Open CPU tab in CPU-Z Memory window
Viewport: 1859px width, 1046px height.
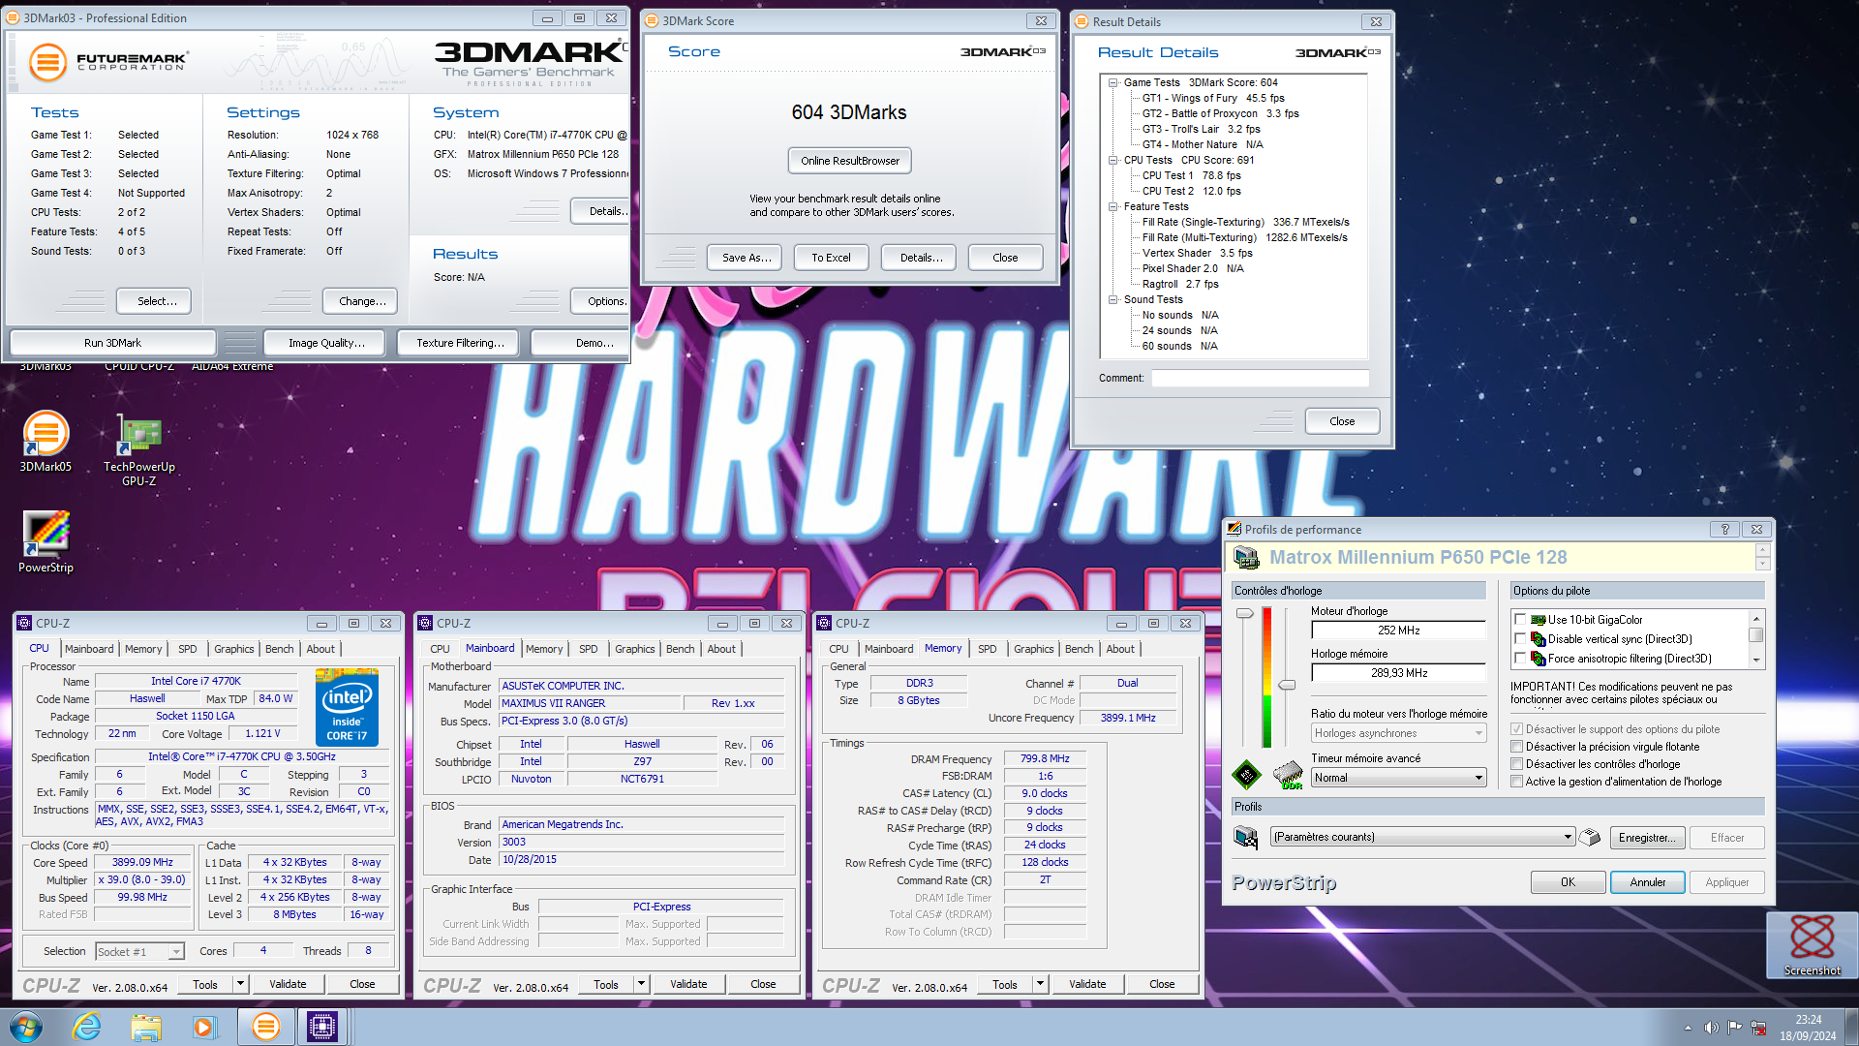pyautogui.click(x=838, y=649)
